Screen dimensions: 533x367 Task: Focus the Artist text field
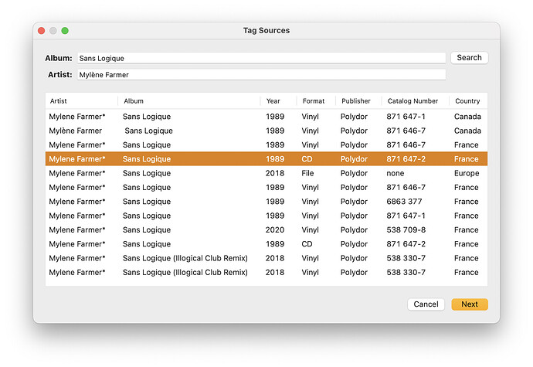pos(261,74)
